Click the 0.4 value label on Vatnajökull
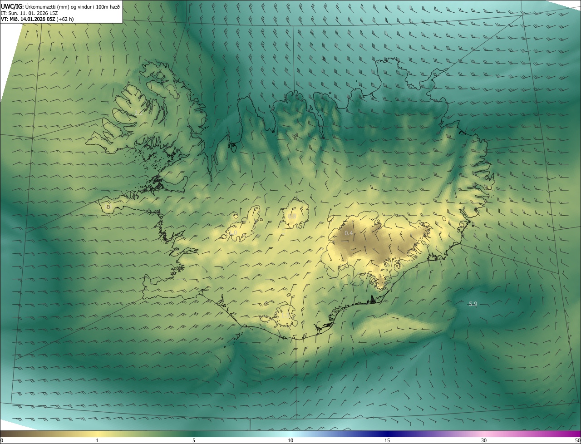The height and width of the screenshot is (444, 581). (349, 233)
